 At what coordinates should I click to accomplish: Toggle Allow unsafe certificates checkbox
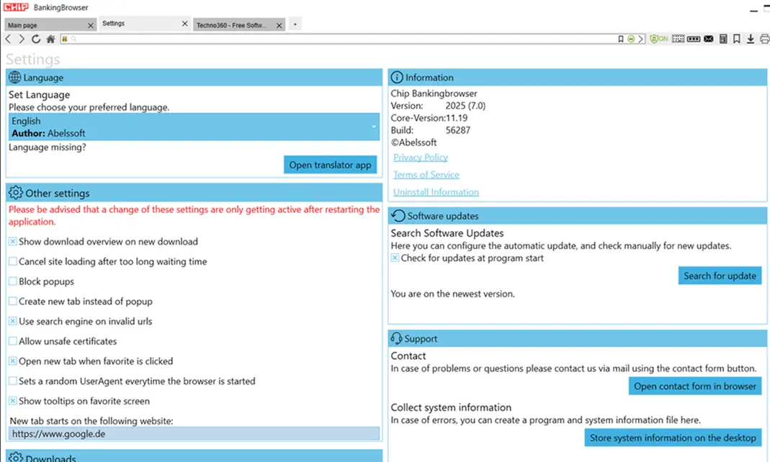tap(13, 341)
